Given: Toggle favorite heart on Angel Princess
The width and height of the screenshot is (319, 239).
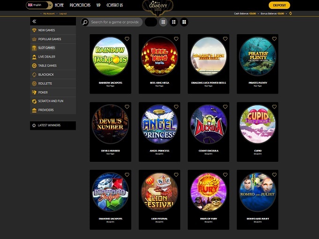Looking at the screenshot, I should click(x=176, y=107).
